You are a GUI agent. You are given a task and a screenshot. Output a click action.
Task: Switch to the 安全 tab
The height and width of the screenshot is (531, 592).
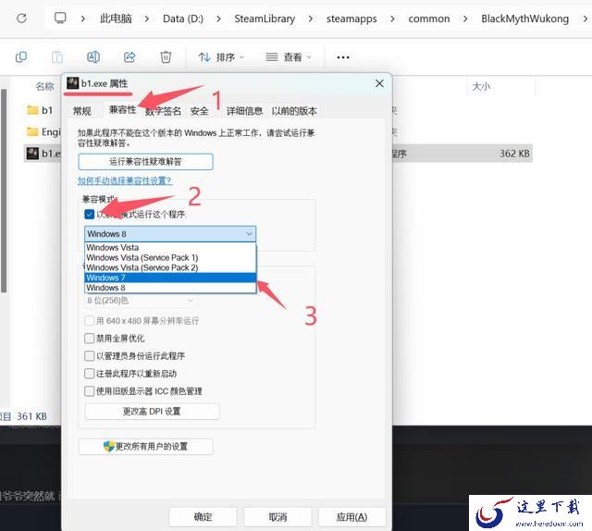coord(200,111)
